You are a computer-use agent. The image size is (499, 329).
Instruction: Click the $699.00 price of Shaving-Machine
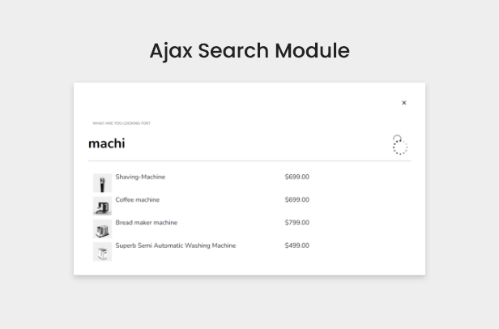tap(297, 177)
